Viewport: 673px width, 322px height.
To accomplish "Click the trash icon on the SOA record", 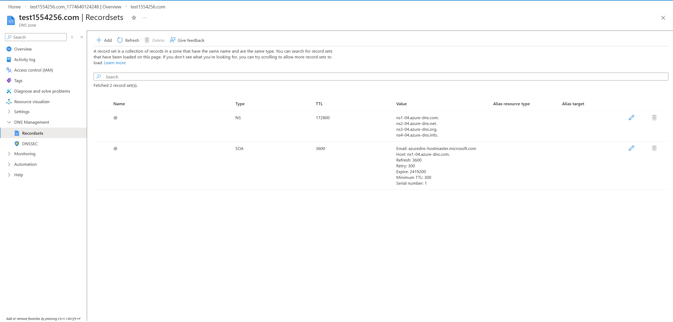I will [x=654, y=148].
